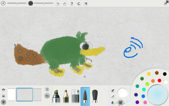This screenshot has height=106, width=169.
Task: Open the camera capture button
Action: pos(3,89)
